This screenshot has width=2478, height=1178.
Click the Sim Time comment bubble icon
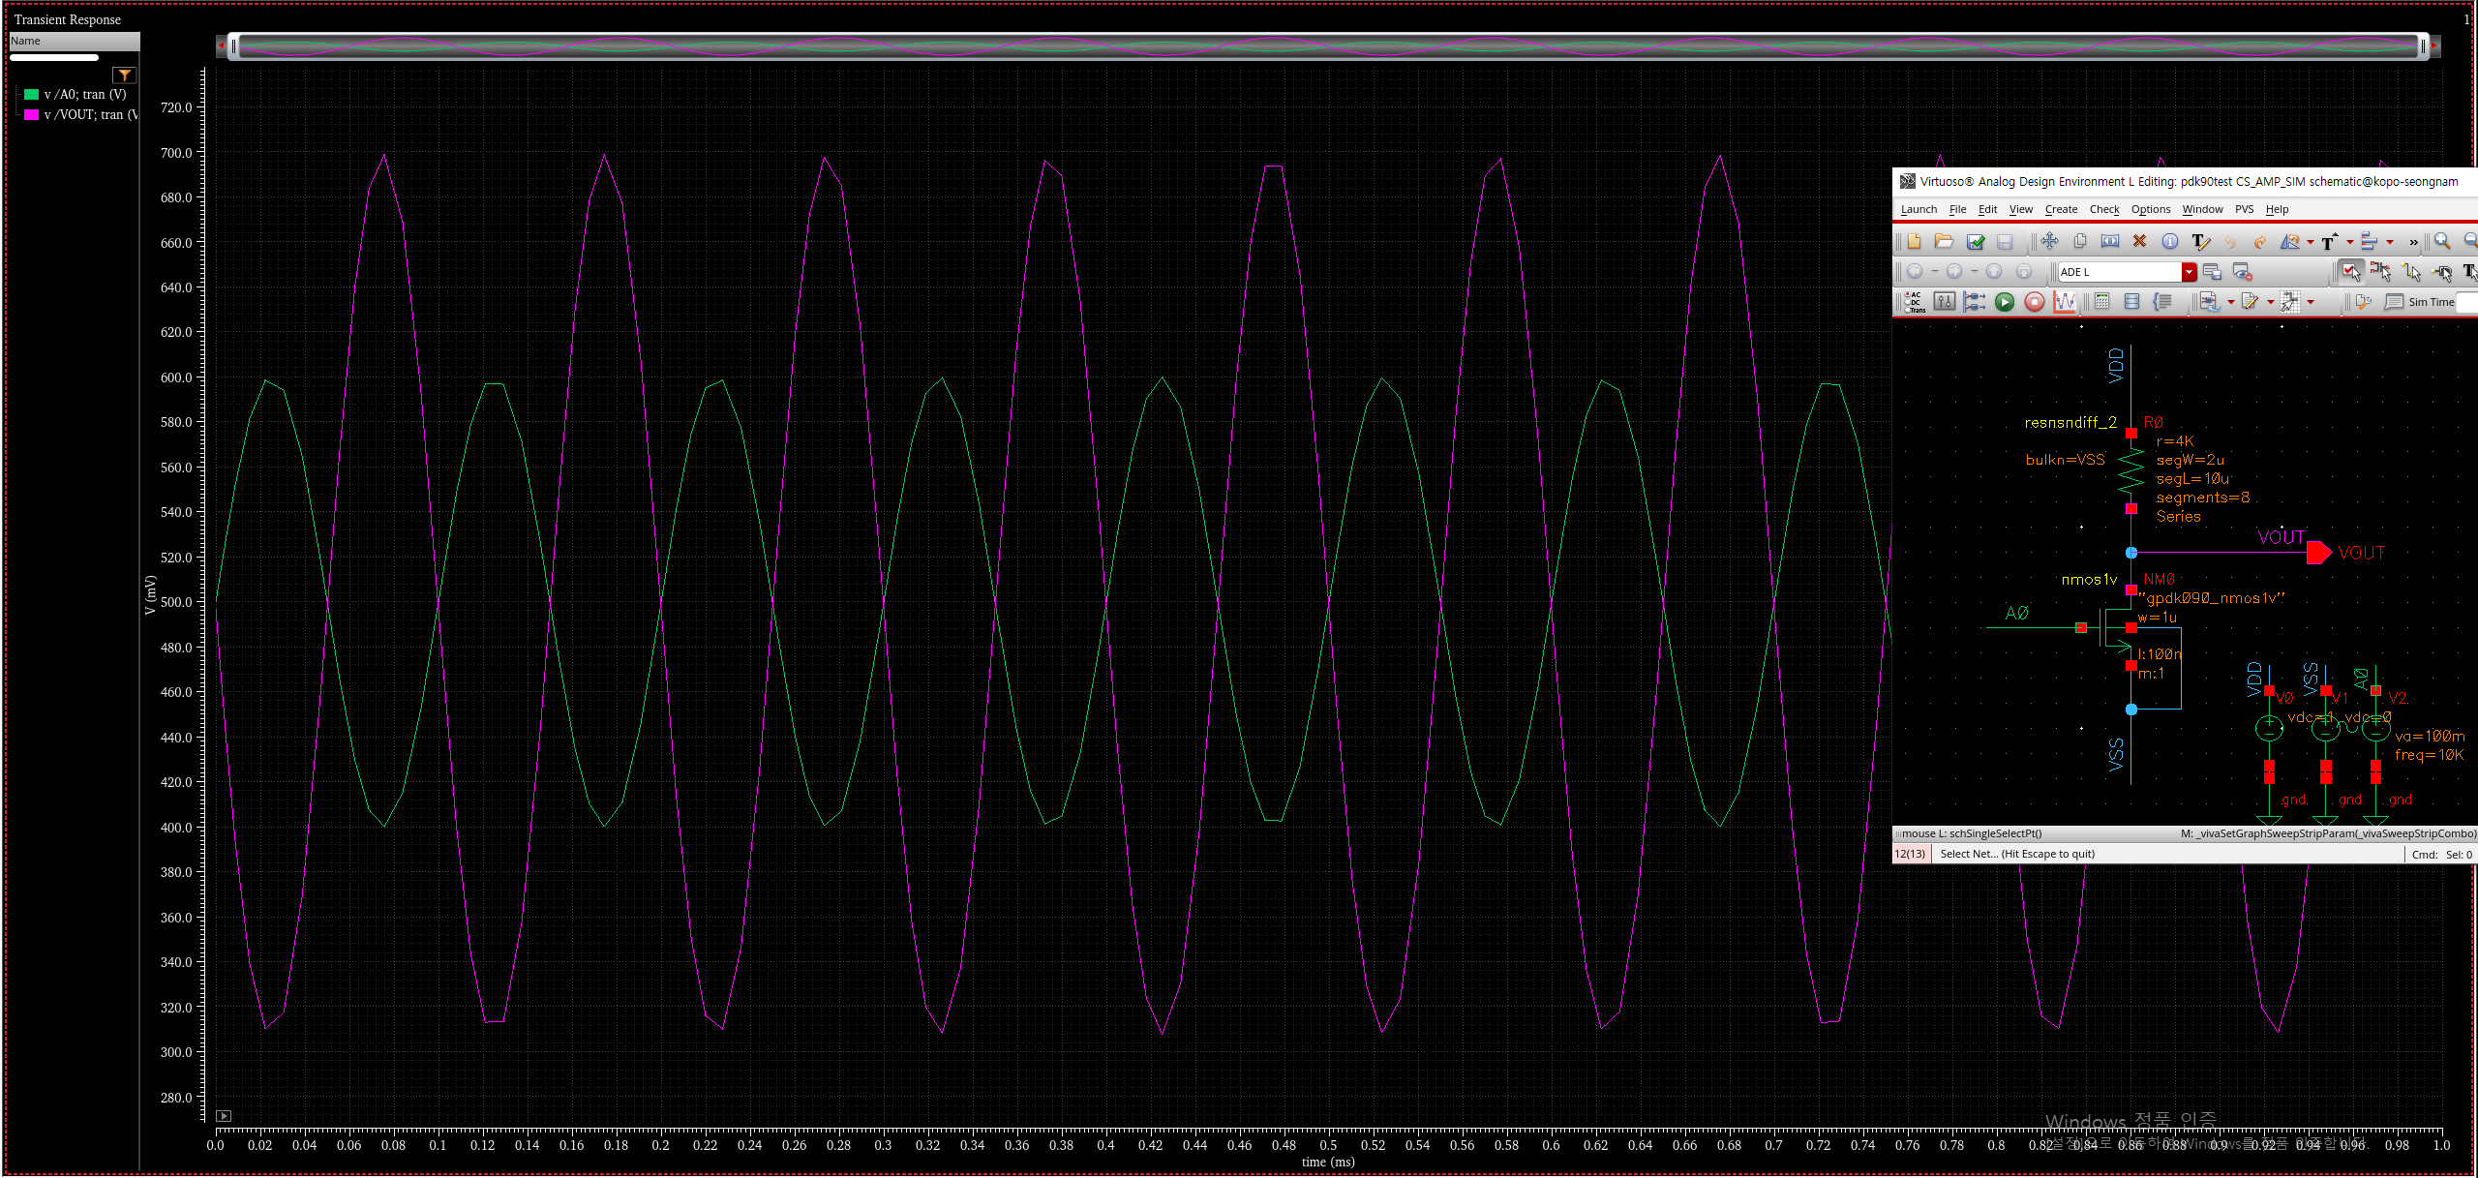pyautogui.click(x=2394, y=302)
